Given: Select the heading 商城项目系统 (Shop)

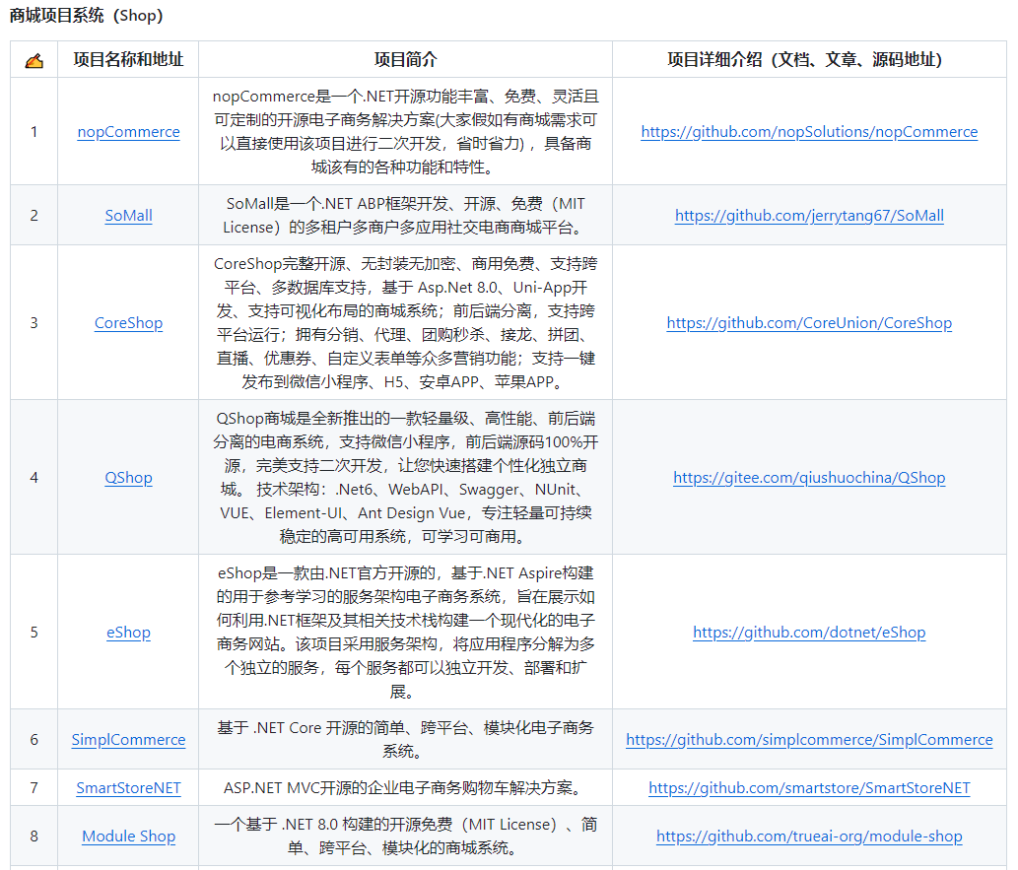Looking at the screenshot, I should (86, 15).
